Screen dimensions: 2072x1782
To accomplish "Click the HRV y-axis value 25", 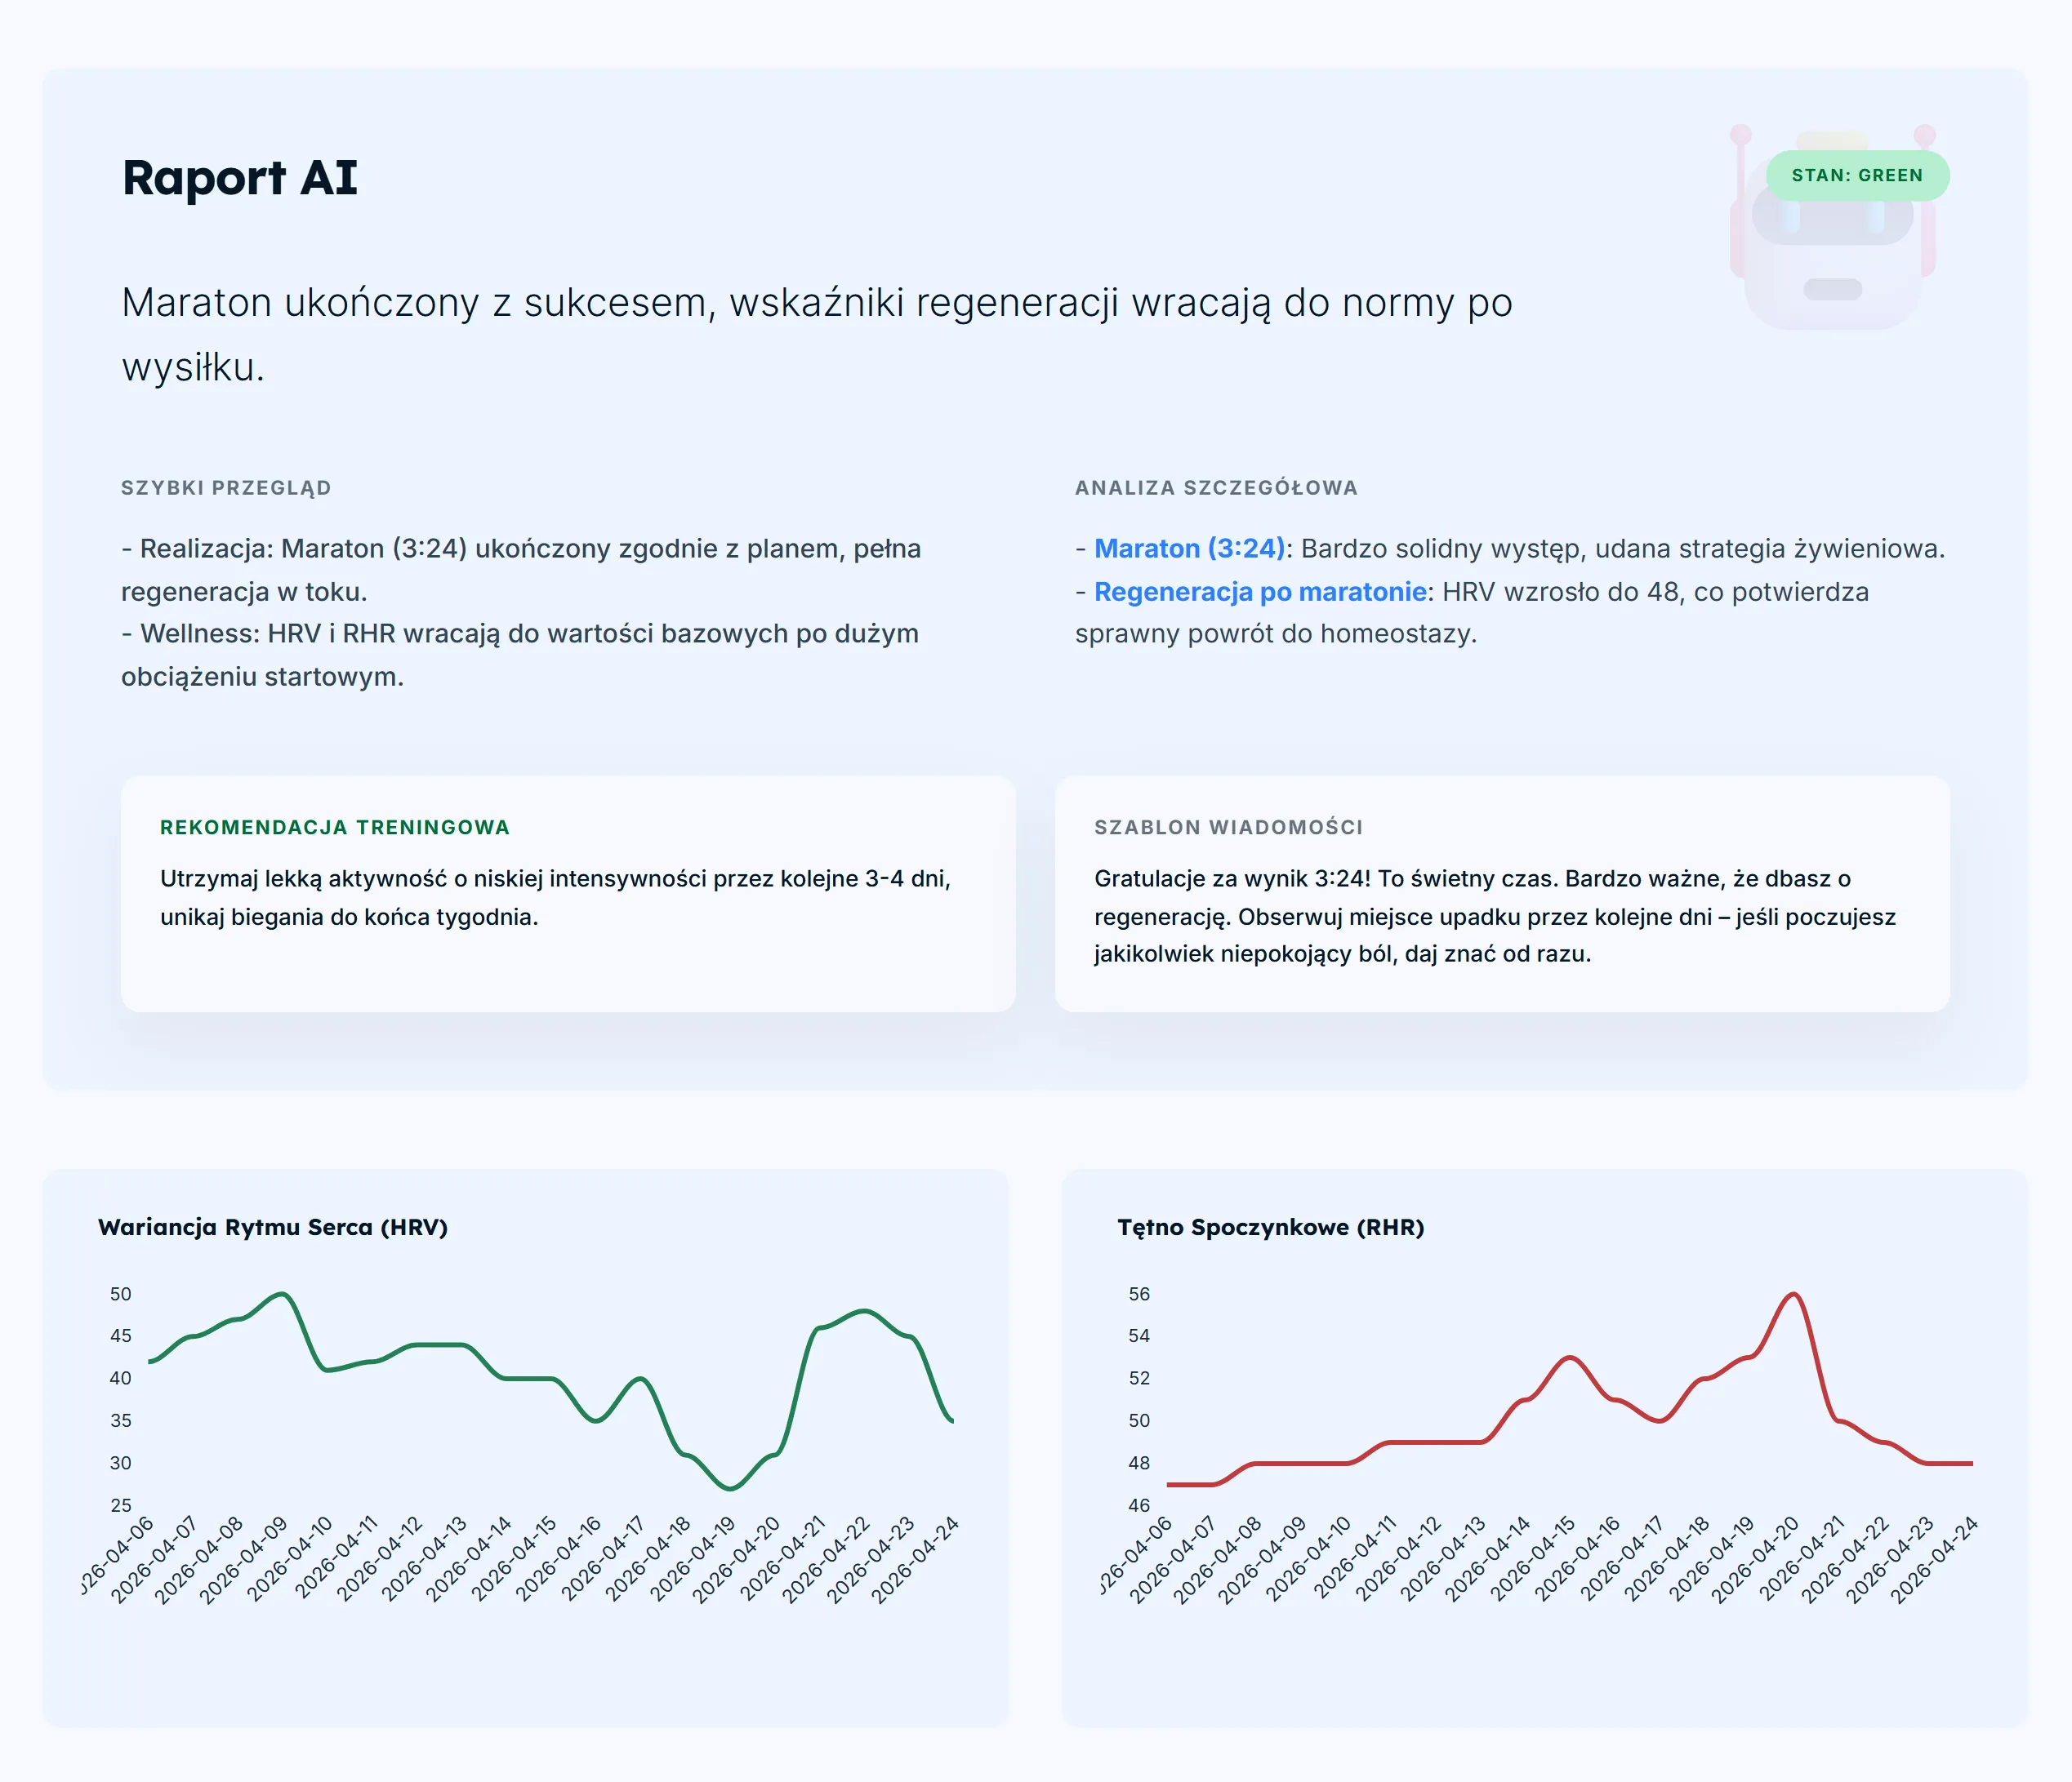I will (x=120, y=1505).
